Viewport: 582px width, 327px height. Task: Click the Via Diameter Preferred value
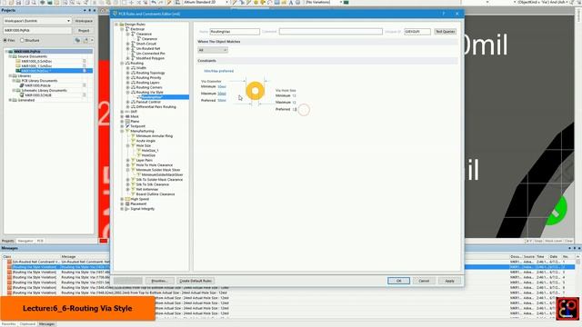[x=222, y=101]
